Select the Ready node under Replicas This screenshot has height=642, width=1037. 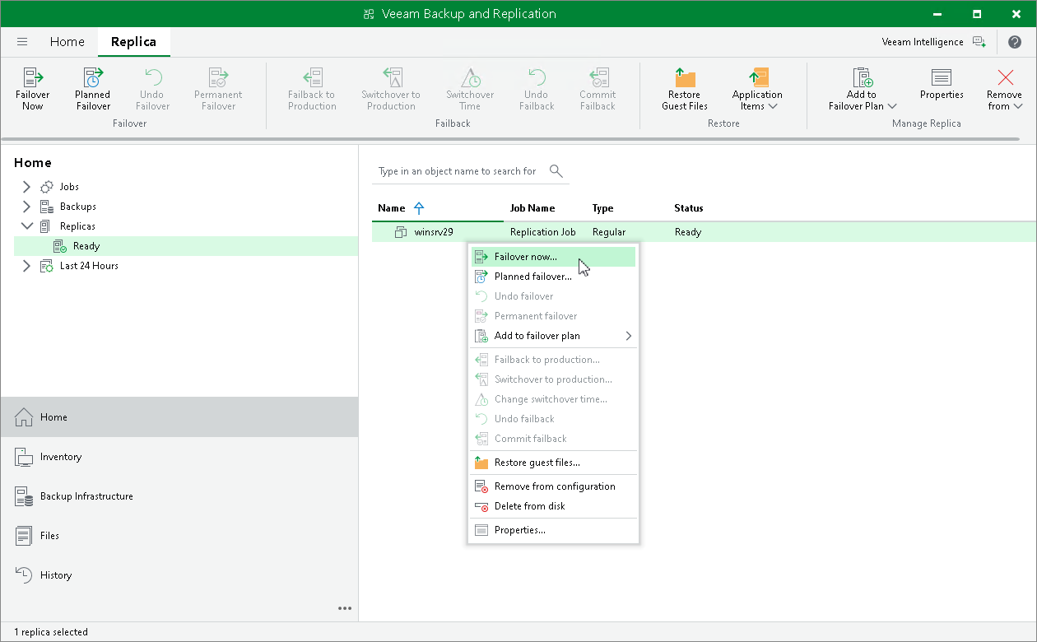coord(186,246)
